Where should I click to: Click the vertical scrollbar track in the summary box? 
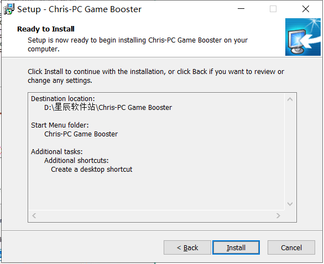(290, 152)
